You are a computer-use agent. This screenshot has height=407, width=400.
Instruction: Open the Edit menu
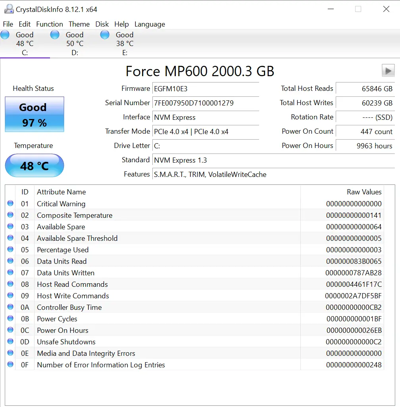[x=25, y=24]
